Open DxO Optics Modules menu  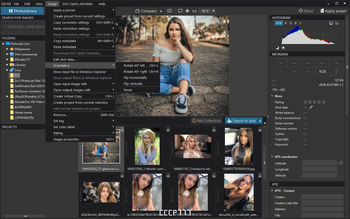click(78, 4)
